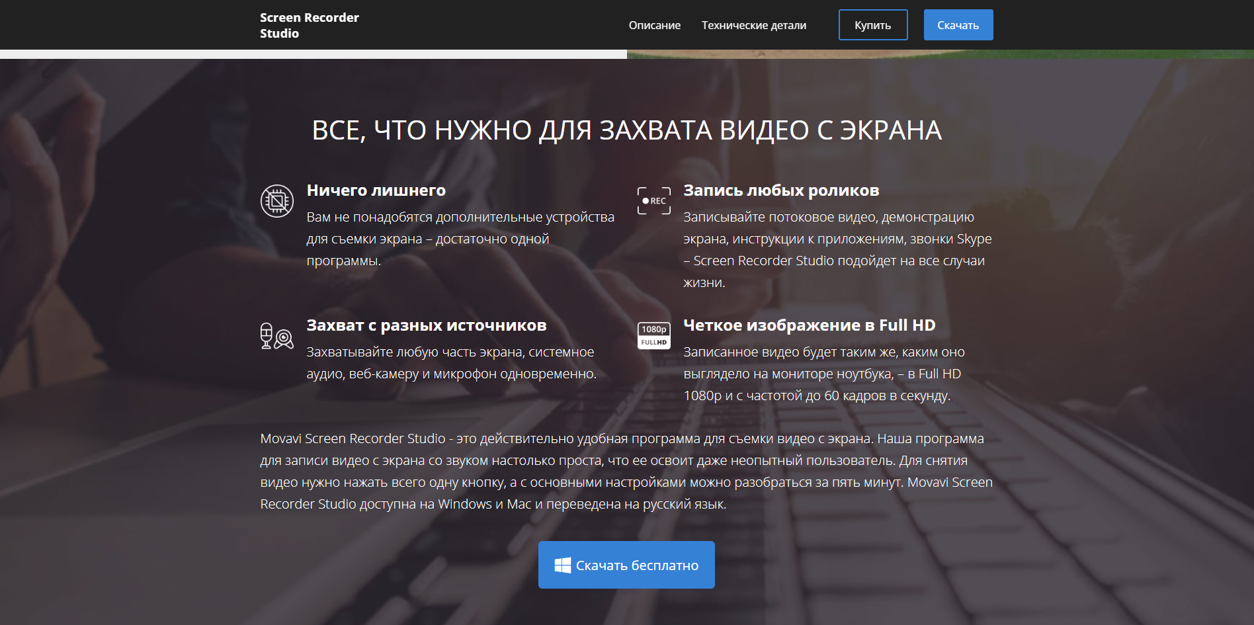The height and width of the screenshot is (625, 1254).
Task: Click the microphone and webcam icon
Action: point(276,336)
